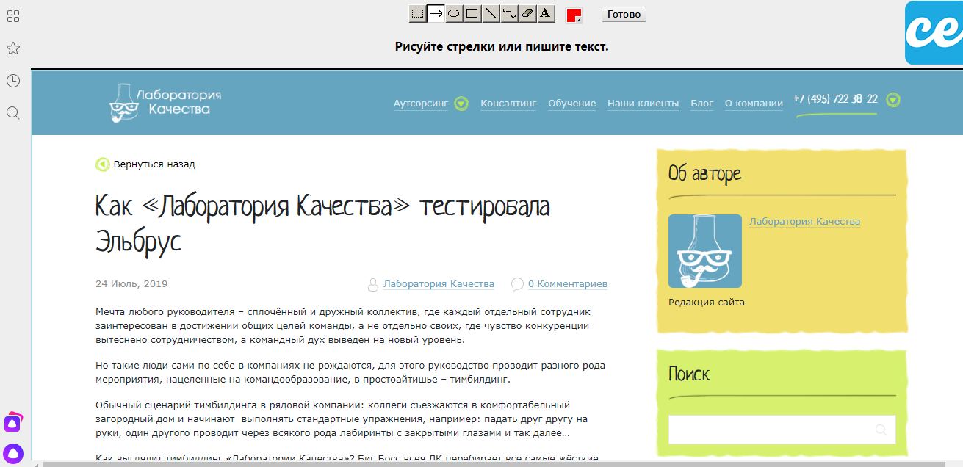Screen dimensions: 963x467
Task: Open the Обучение menu item
Action: (x=572, y=104)
